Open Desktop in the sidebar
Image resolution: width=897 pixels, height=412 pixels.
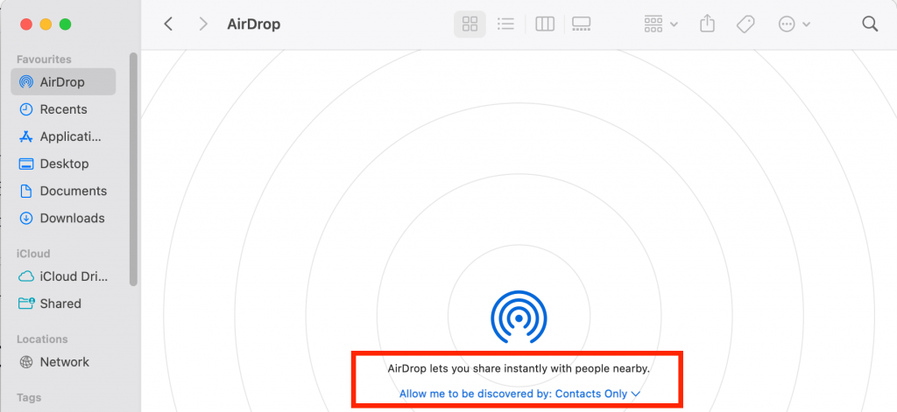coord(63,164)
